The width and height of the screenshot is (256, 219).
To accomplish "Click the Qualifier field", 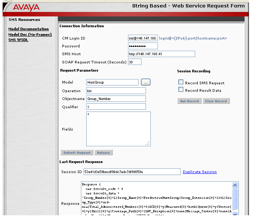I will [116, 107].
